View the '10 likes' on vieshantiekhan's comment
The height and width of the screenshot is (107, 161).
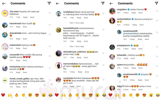126,25
